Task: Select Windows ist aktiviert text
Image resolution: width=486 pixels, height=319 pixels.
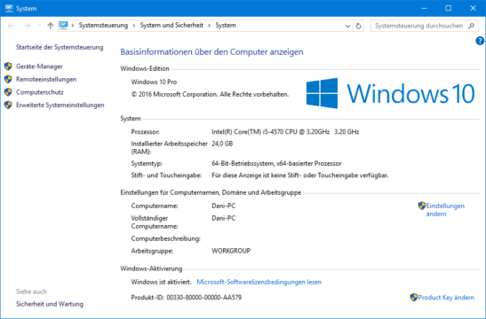Action: [x=161, y=282]
